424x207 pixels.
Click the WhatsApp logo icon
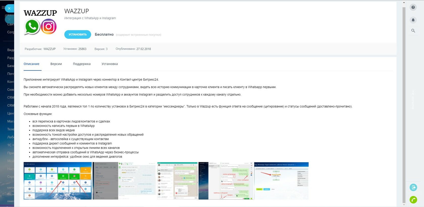pyautogui.click(x=32, y=27)
